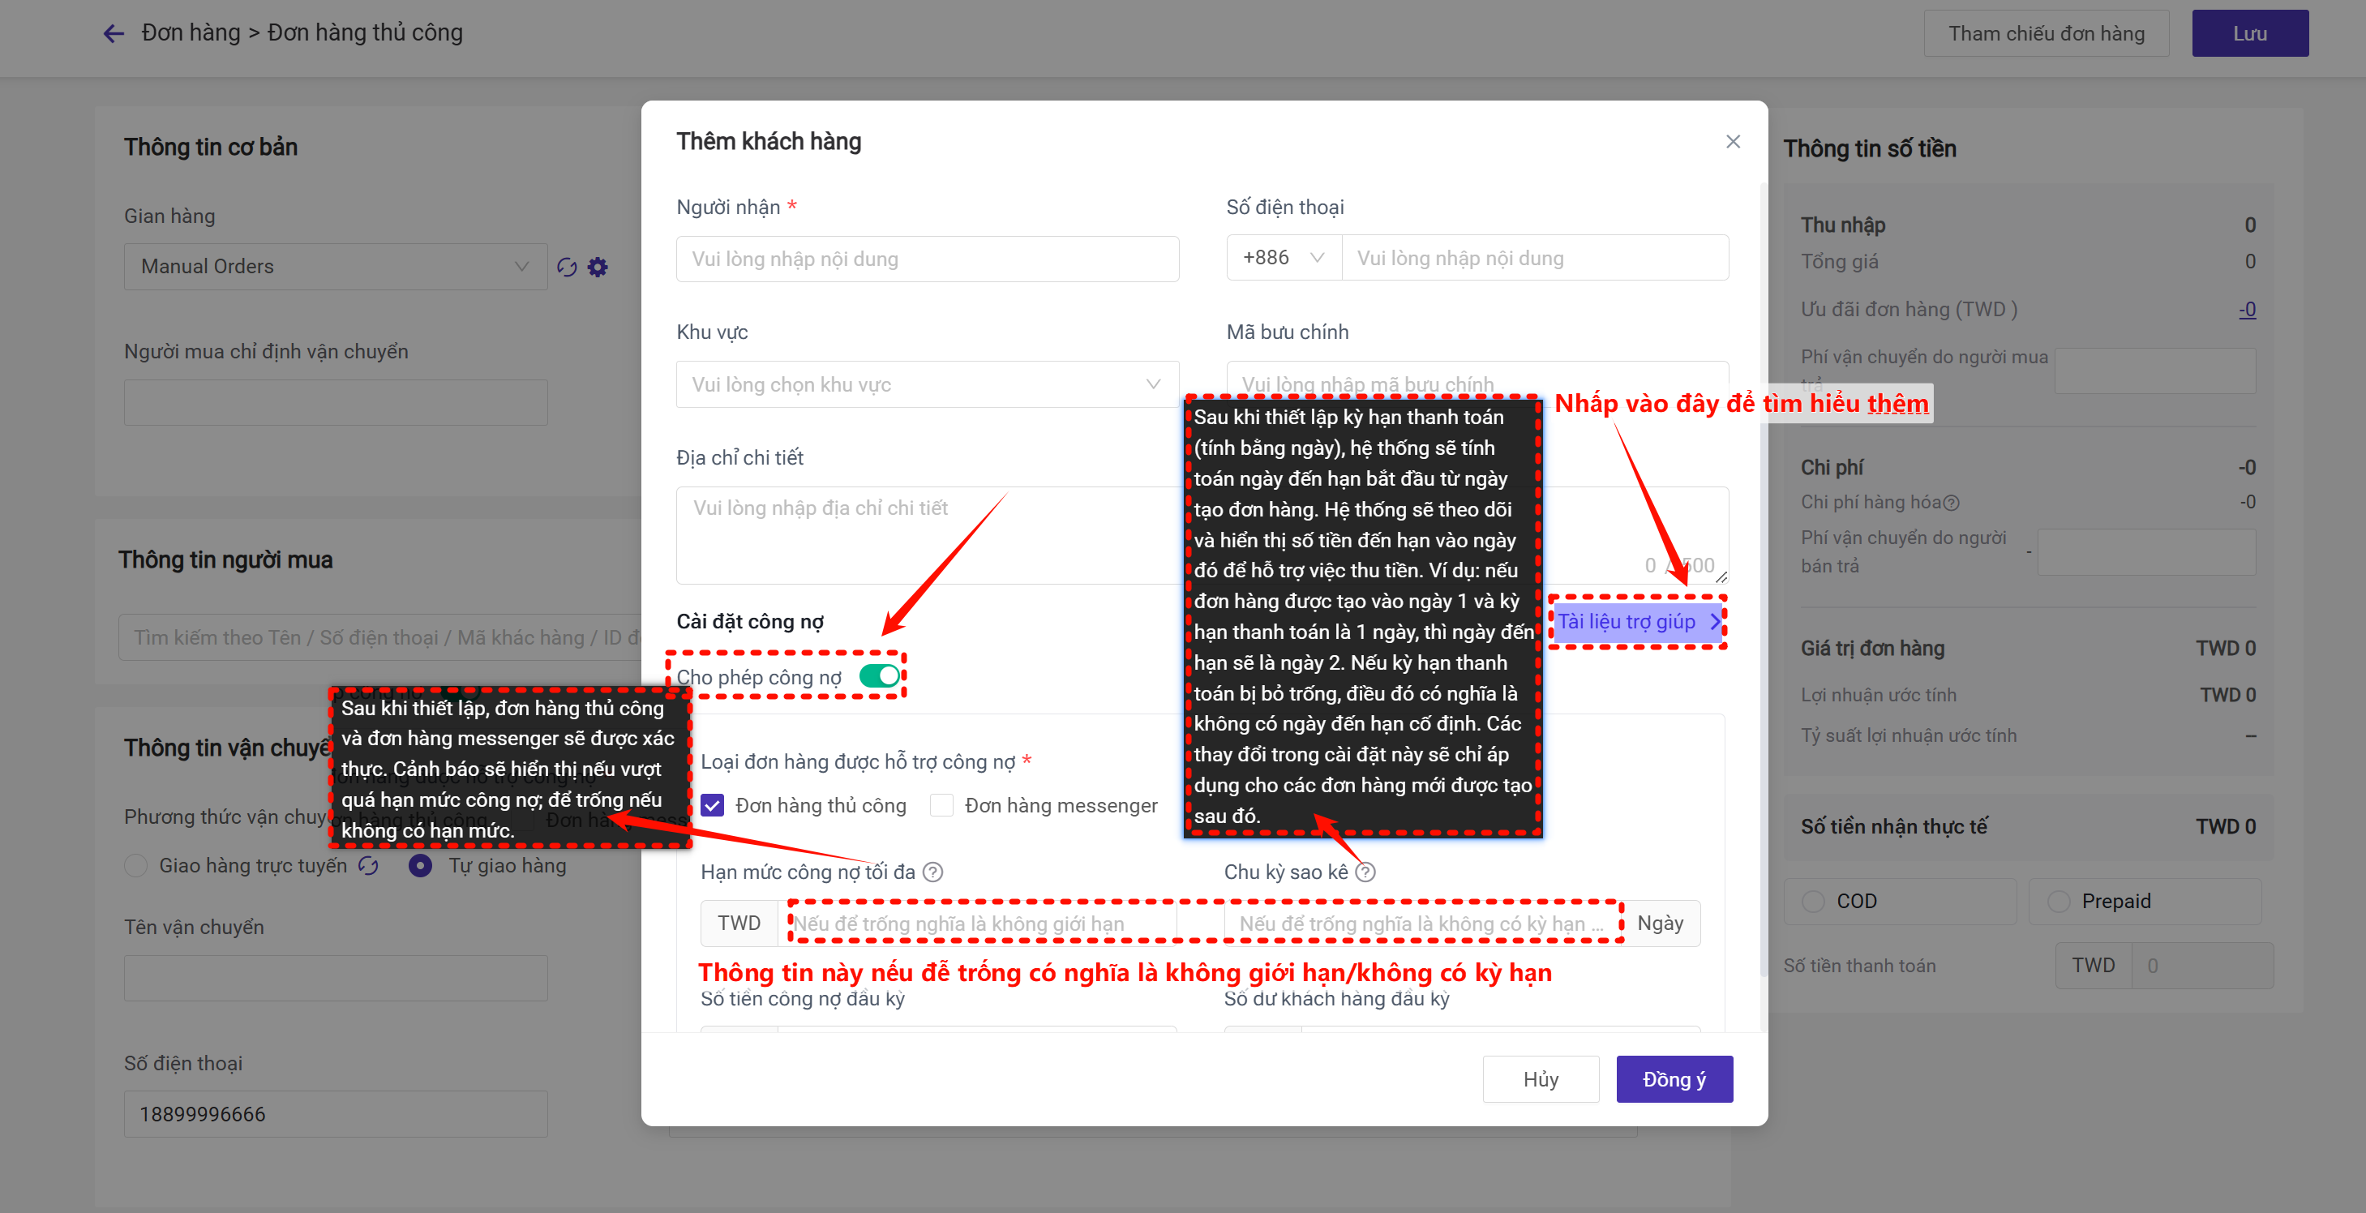Click sync icon beside Giao hàng trực tuyến
This screenshot has height=1213, width=2366.
pyautogui.click(x=368, y=866)
